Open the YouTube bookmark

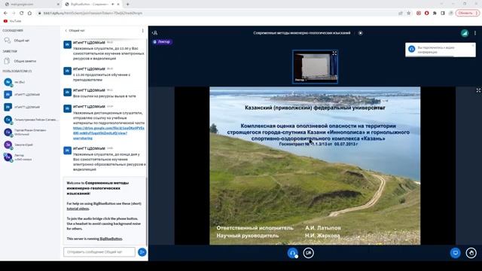[x=12, y=21]
